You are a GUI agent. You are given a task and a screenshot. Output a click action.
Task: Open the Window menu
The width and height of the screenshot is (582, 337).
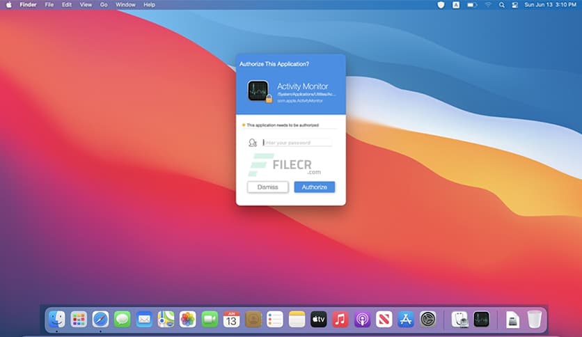pos(125,5)
